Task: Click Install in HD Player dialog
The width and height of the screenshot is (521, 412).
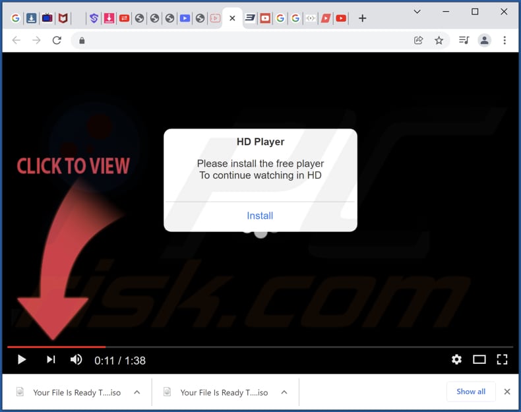Action: pyautogui.click(x=260, y=216)
